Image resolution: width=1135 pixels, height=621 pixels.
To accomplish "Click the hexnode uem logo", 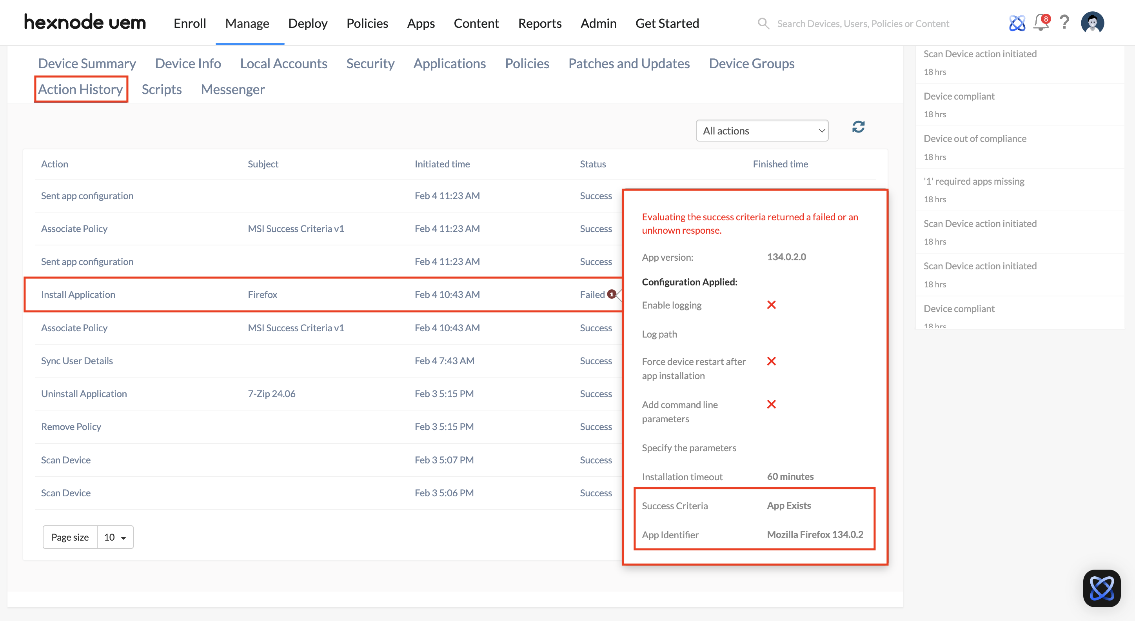I will click(x=85, y=22).
